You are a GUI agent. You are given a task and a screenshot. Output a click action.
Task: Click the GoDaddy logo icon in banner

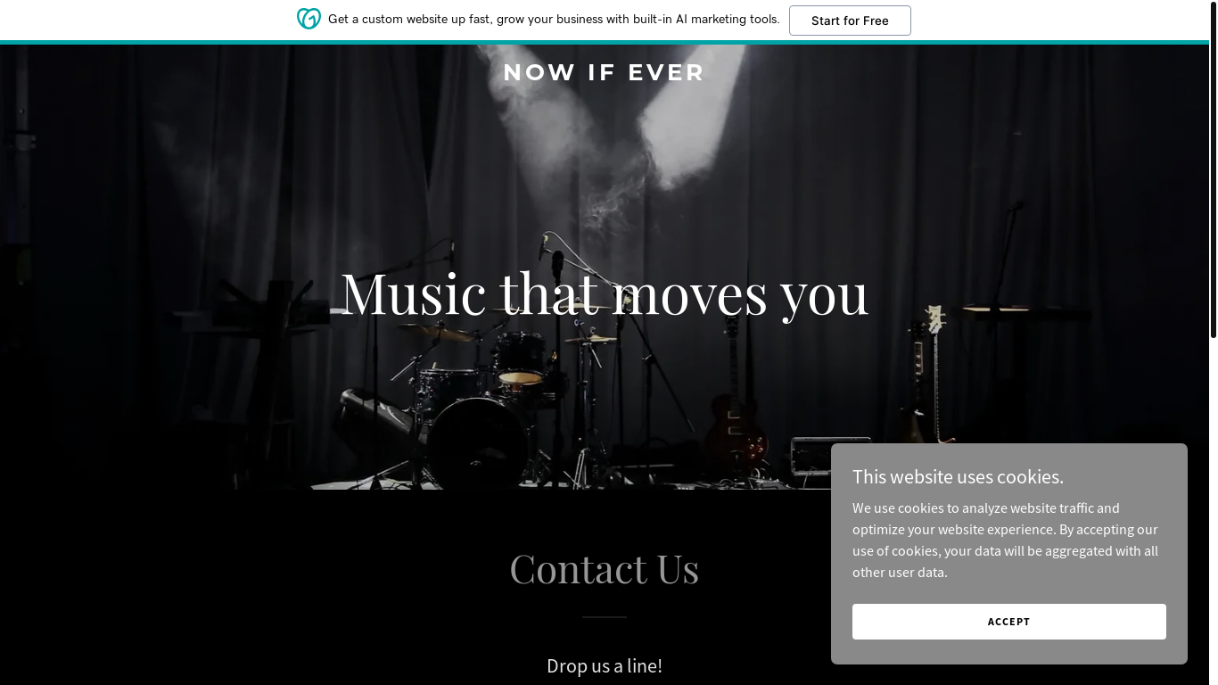(309, 19)
